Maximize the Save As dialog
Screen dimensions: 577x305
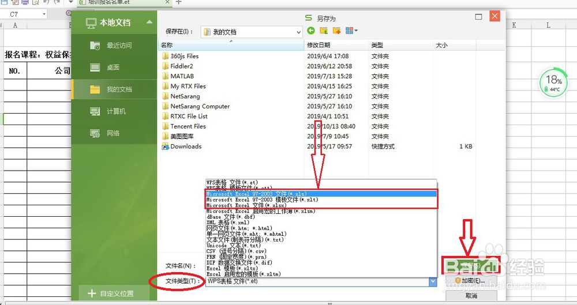click(x=479, y=17)
